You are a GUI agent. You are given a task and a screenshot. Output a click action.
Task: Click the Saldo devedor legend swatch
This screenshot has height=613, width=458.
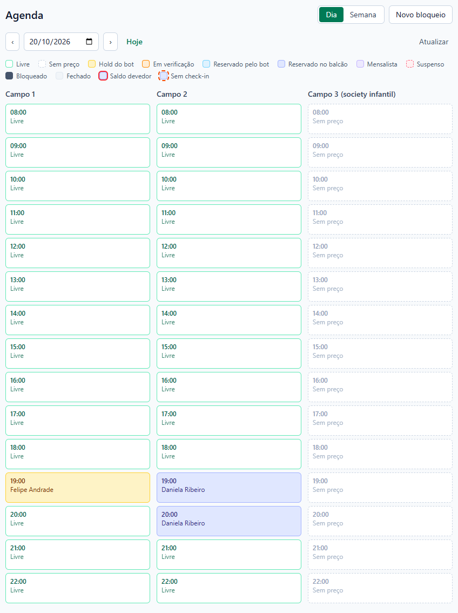click(103, 76)
